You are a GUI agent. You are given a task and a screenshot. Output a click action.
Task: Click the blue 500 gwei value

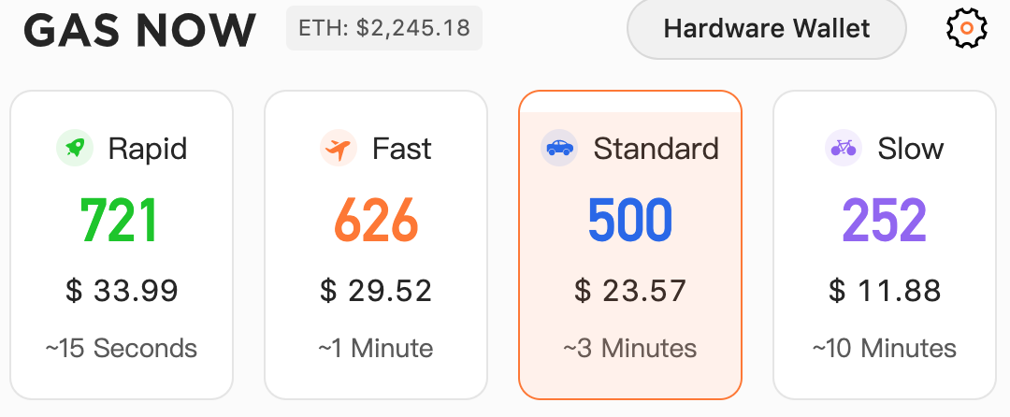pyautogui.click(x=630, y=222)
